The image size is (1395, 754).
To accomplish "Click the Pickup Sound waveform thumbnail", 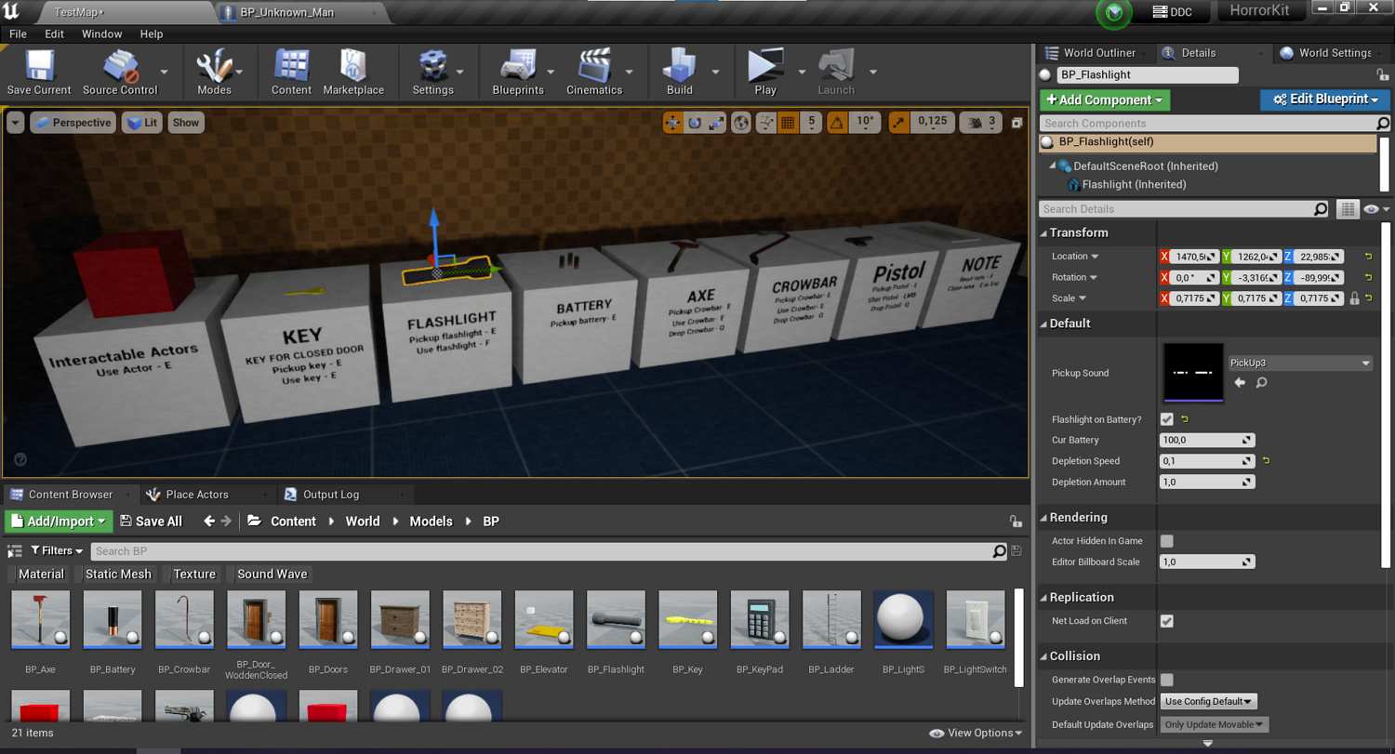I will click(1192, 373).
